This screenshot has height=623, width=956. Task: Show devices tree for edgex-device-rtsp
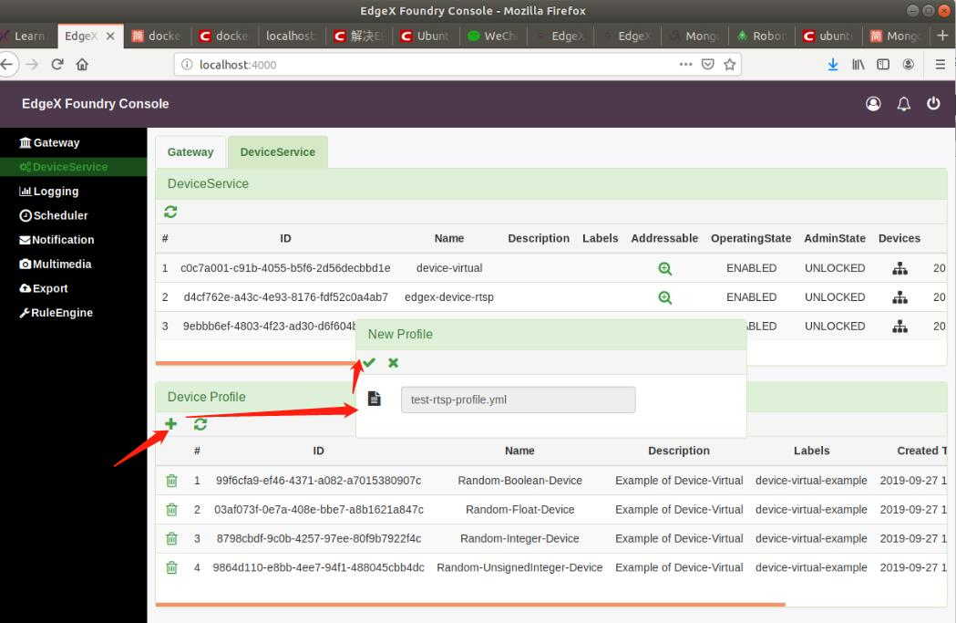click(899, 297)
